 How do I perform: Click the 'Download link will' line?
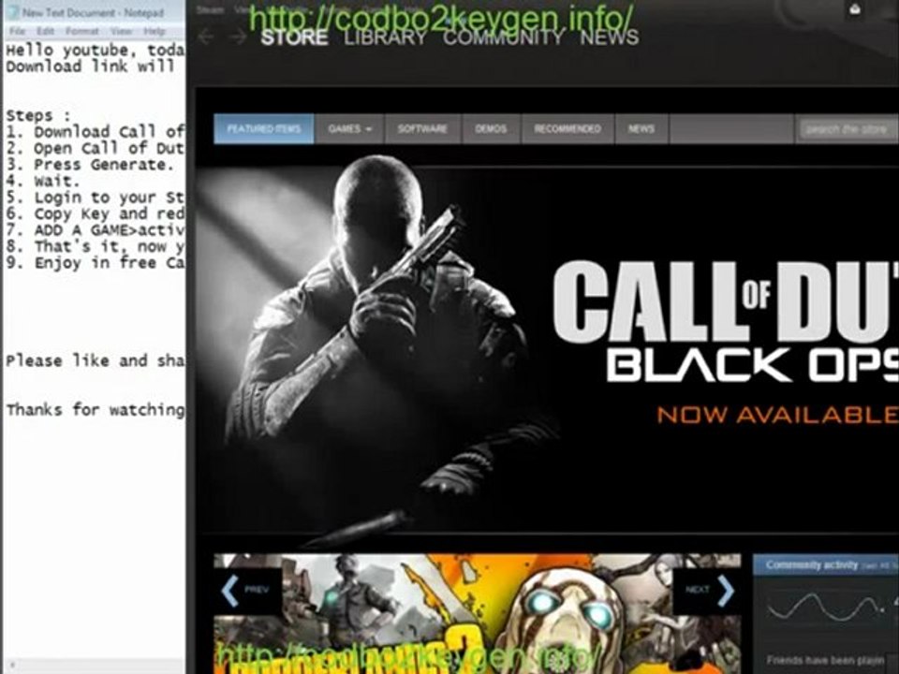[x=90, y=66]
